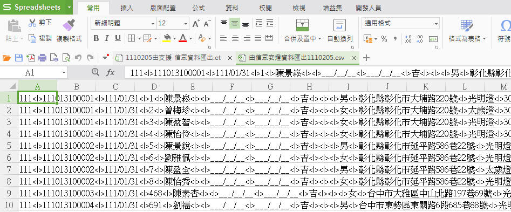Align text left horizontally
Image resolution: width=511 pixels, height=212 pixels.
tap(223, 38)
